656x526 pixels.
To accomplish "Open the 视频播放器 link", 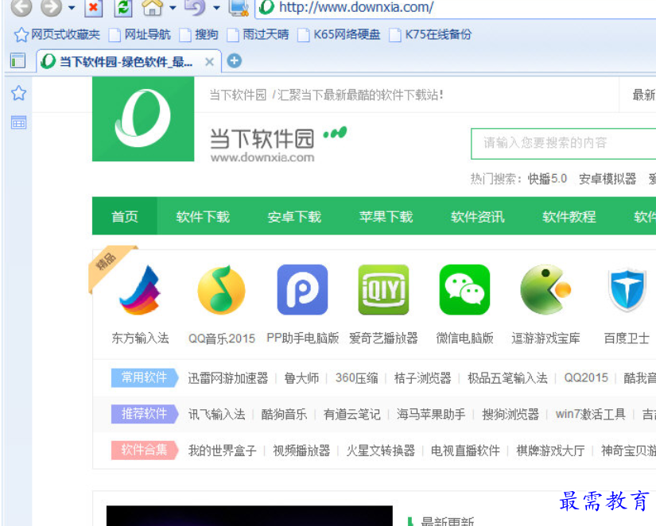I will 301,451.
